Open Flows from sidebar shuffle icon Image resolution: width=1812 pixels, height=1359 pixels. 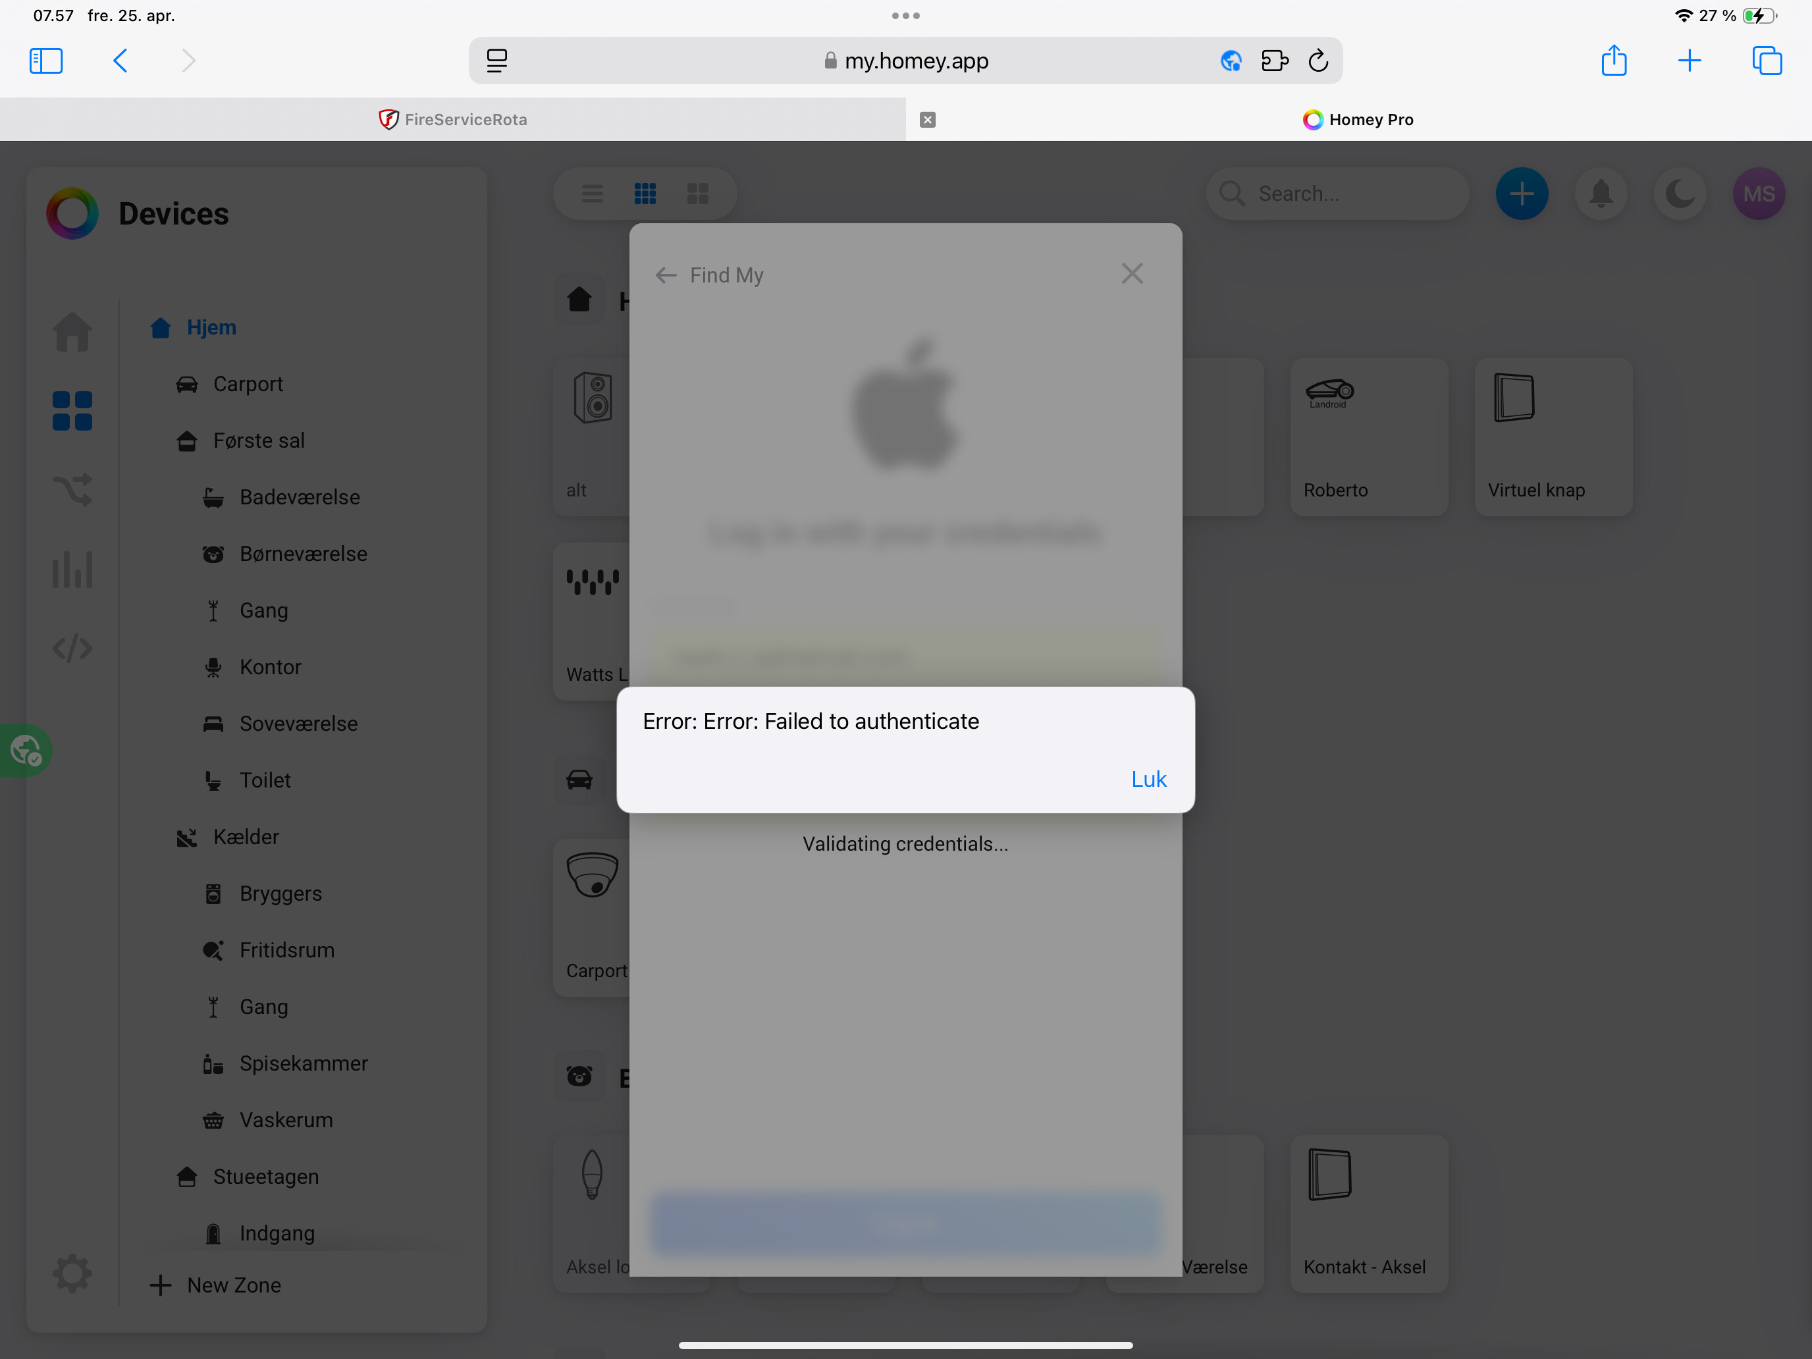(72, 489)
